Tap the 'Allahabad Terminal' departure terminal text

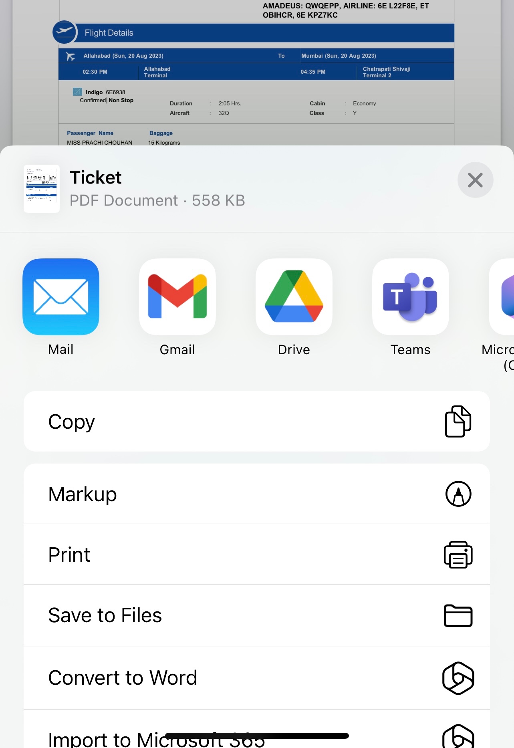[x=157, y=72]
